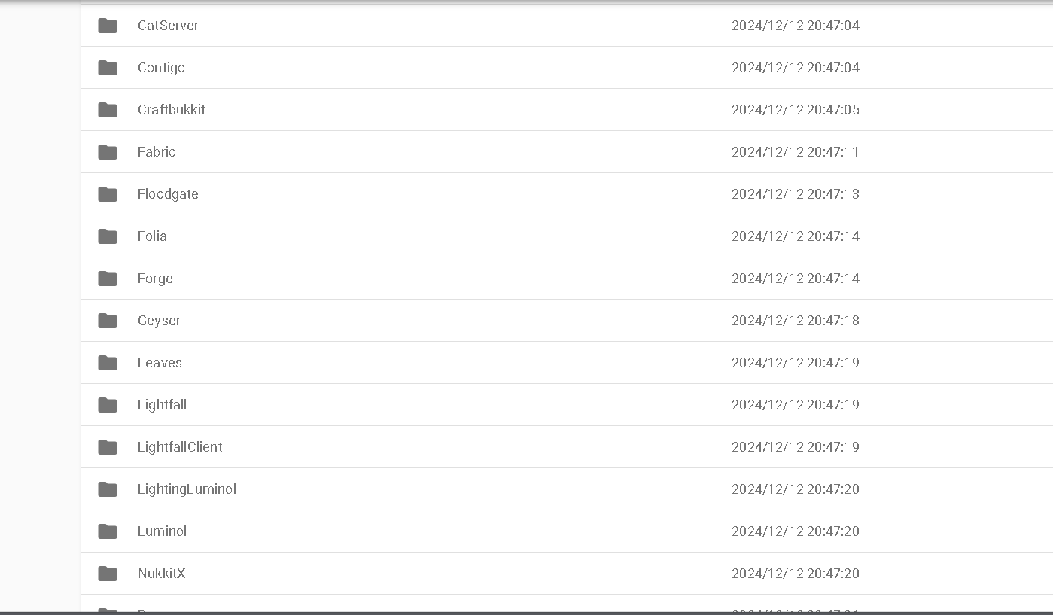Open the LightingLuminol folder name
1053x615 pixels.
pyautogui.click(x=187, y=489)
